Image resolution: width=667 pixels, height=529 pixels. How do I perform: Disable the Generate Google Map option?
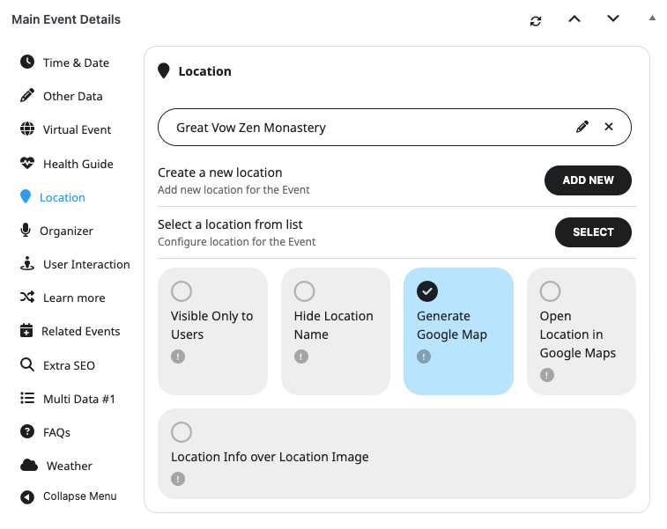[427, 291]
